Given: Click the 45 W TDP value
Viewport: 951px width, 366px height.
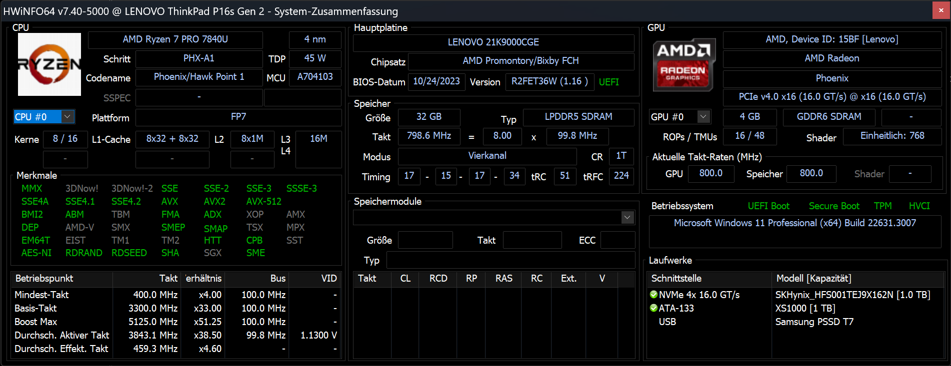Looking at the screenshot, I should click(315, 58).
